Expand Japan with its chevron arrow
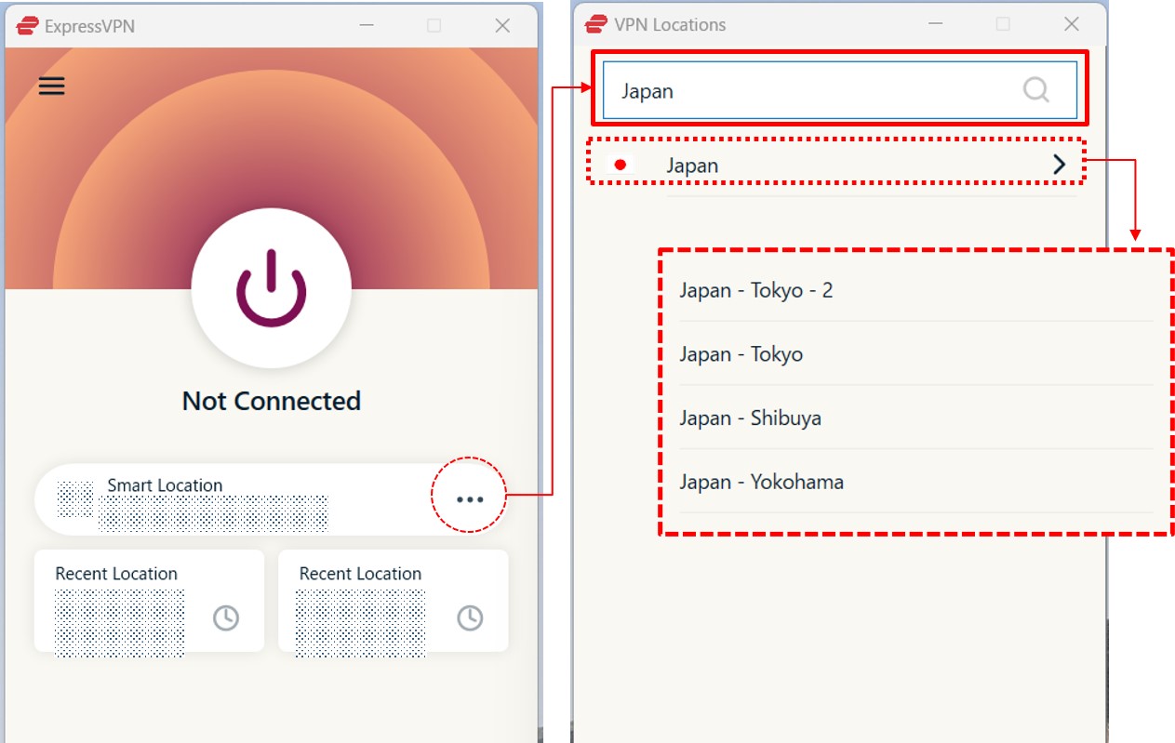The width and height of the screenshot is (1175, 743). click(x=1058, y=164)
